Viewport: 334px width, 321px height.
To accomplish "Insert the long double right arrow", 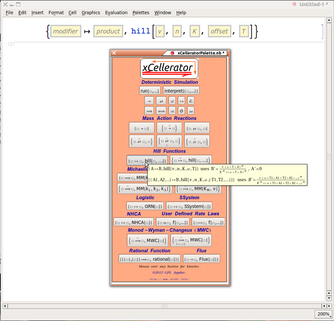I will point(149,111).
